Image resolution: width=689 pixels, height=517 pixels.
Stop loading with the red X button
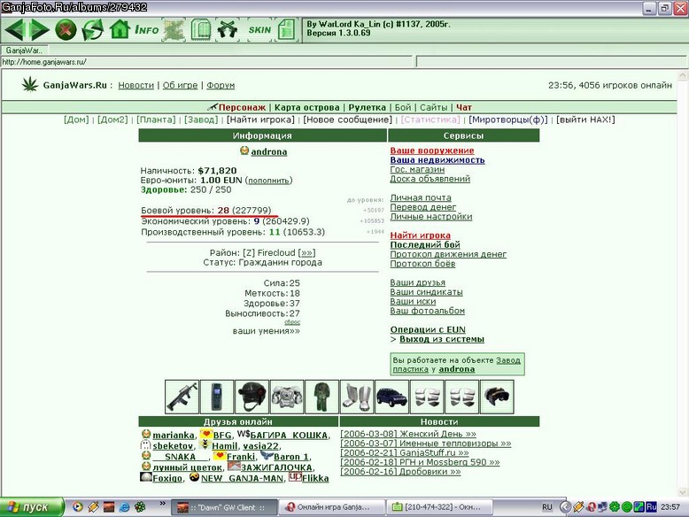[x=66, y=30]
